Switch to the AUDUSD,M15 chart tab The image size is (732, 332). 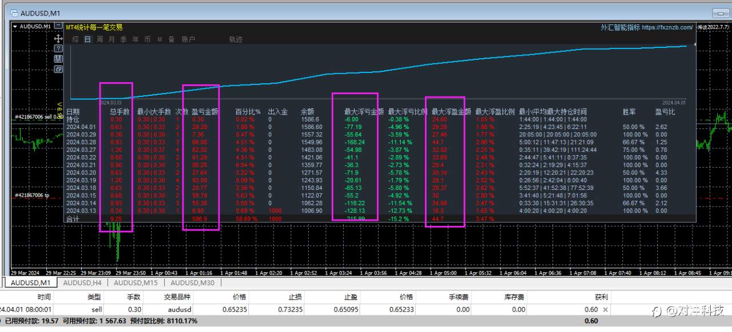[136, 282]
